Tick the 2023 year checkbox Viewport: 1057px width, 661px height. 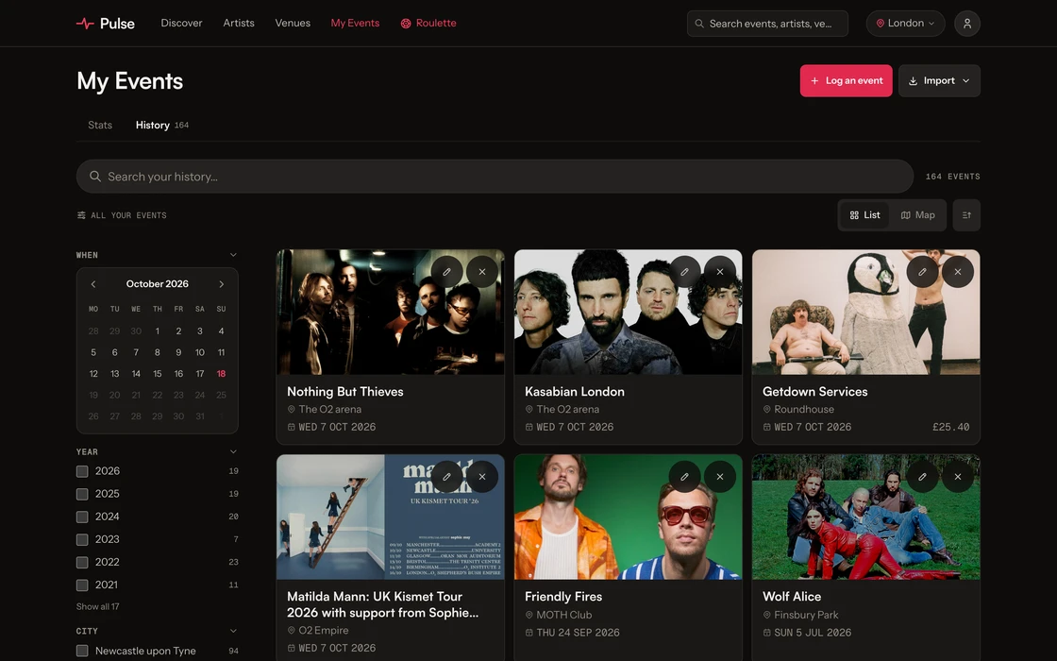click(82, 539)
